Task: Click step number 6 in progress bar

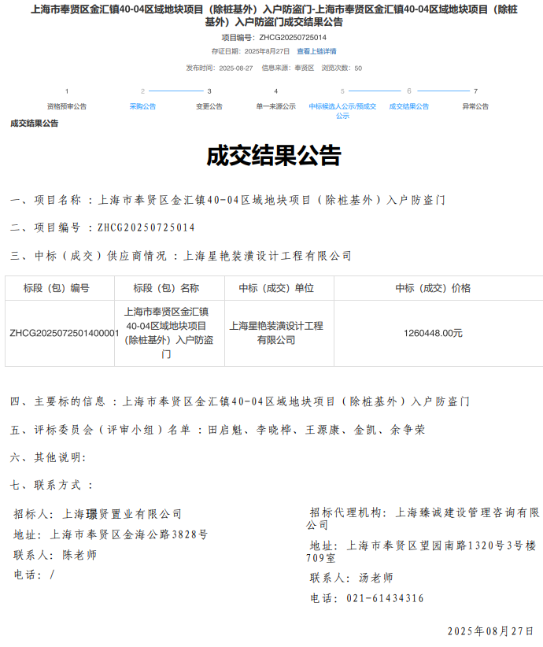Action: click(x=409, y=91)
